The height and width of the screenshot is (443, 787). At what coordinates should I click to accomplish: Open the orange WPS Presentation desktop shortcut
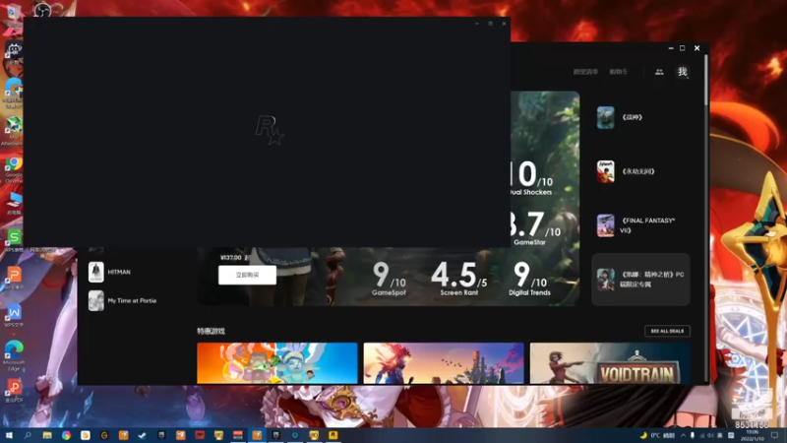pyautogui.click(x=14, y=278)
